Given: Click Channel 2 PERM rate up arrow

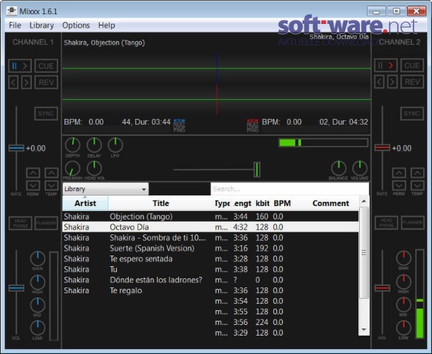Looking at the screenshot, I should coord(399,173).
